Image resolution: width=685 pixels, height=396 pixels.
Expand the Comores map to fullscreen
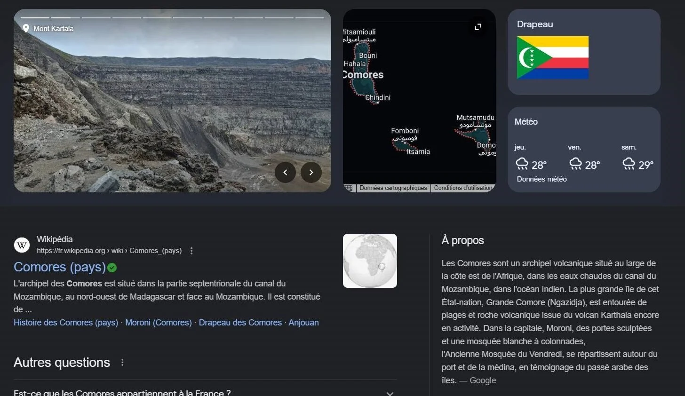pos(478,27)
